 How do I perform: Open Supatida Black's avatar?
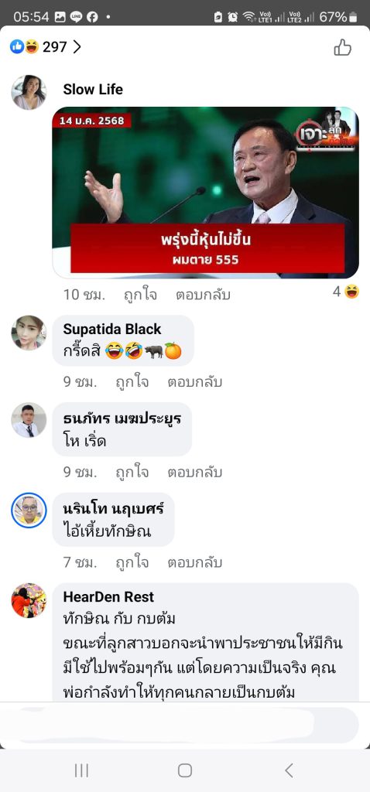tap(29, 333)
